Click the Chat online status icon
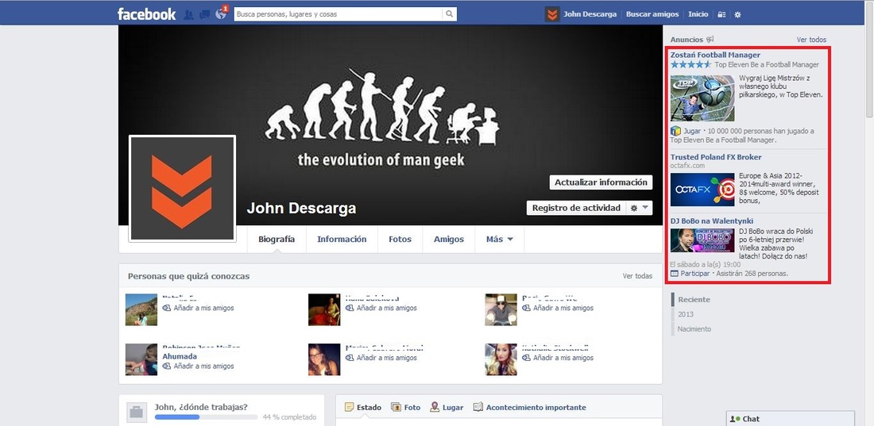The image size is (874, 426). click(736, 419)
